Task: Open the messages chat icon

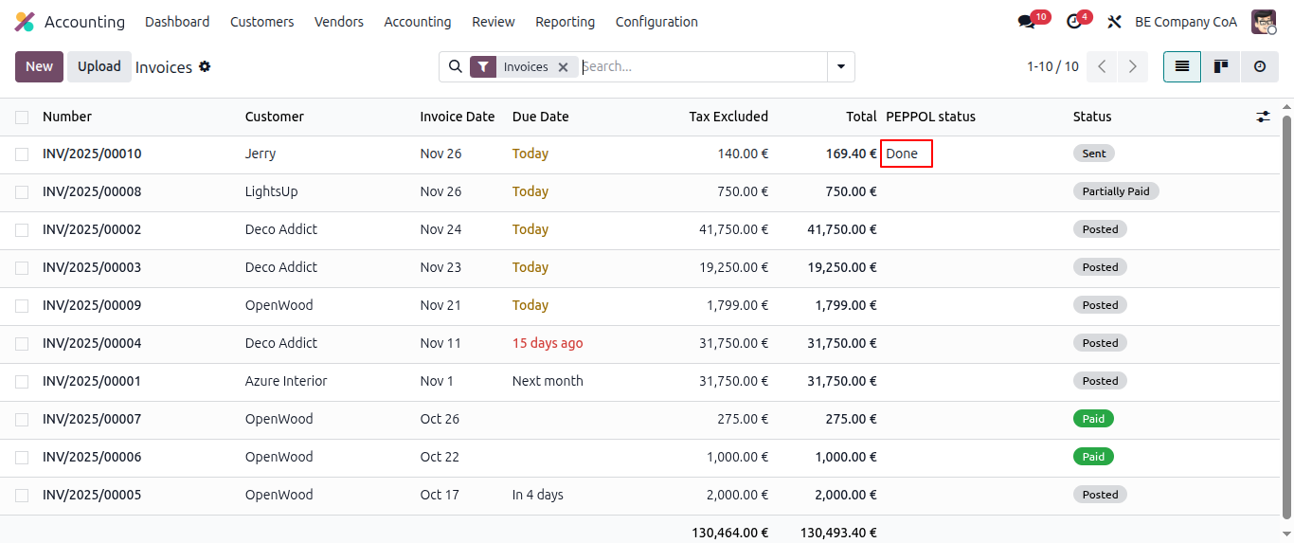Action: point(1026,22)
